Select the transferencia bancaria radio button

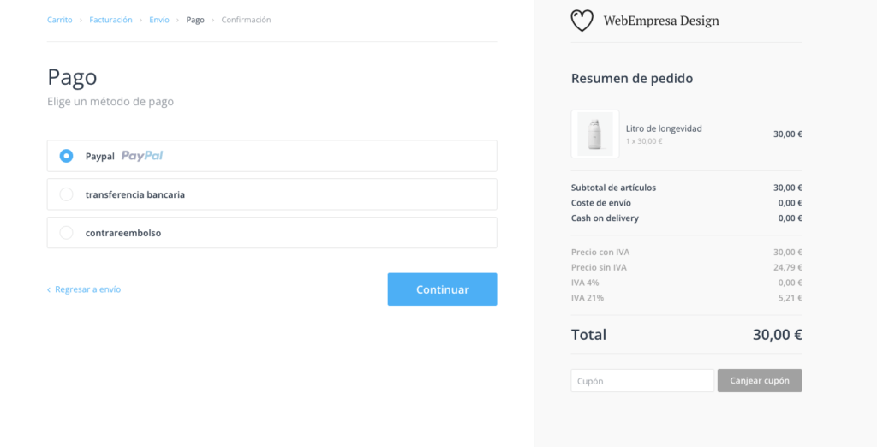pos(66,194)
